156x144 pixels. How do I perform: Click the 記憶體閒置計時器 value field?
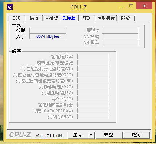click(x=93, y=105)
